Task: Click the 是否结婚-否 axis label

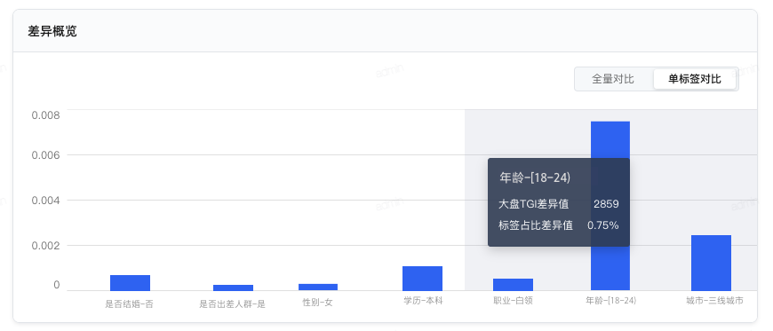Action: click(x=129, y=303)
